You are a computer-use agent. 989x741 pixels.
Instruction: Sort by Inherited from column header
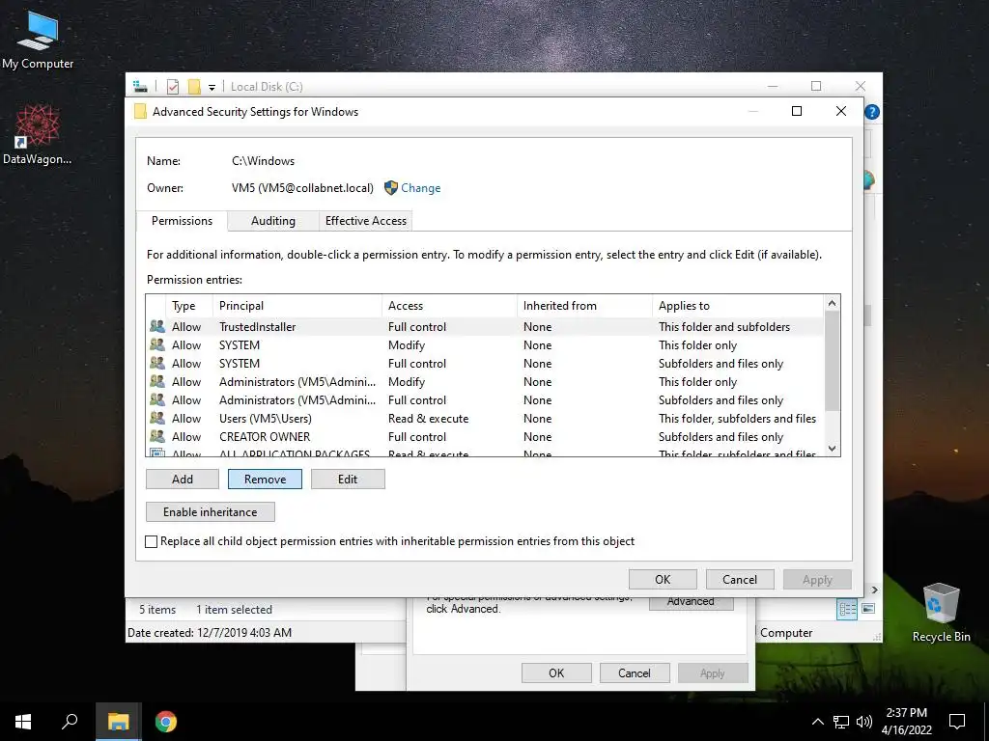tap(584, 306)
